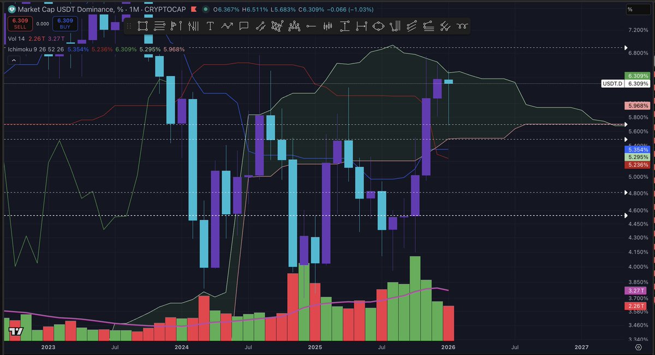655x355 pixels.
Task: Select the multi-line horizontal levels tool
Action: point(159,26)
